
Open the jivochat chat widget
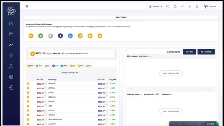[194, 124]
